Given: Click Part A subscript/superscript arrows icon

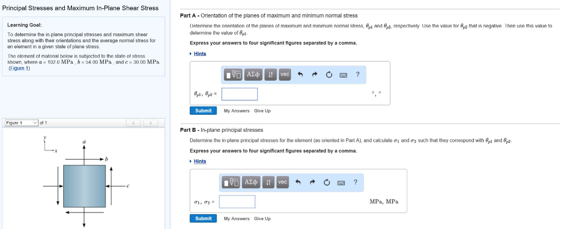Looking at the screenshot, I should [x=271, y=75].
